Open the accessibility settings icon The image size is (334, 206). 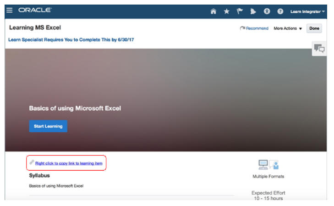[267, 11]
